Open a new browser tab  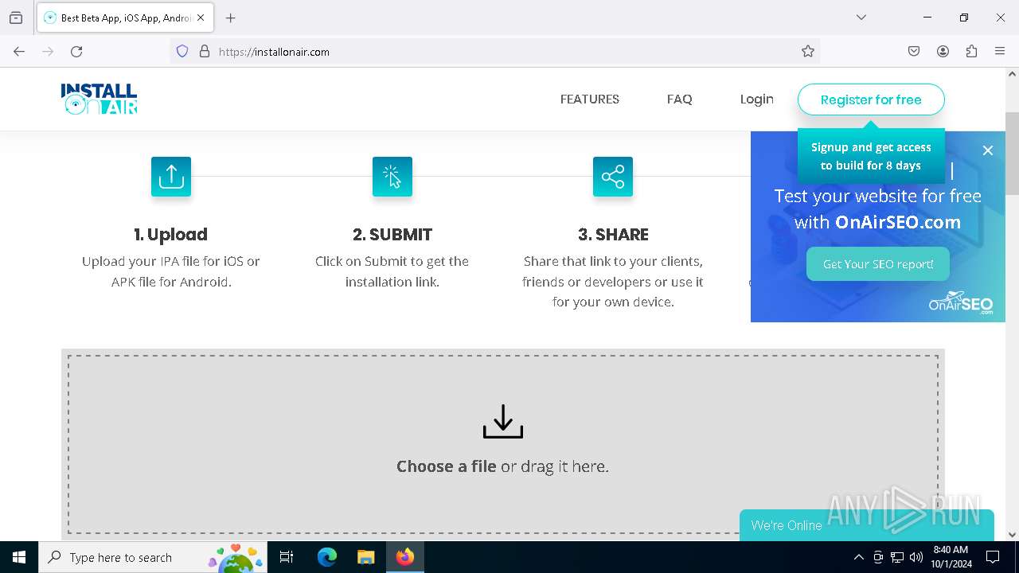pos(231,18)
